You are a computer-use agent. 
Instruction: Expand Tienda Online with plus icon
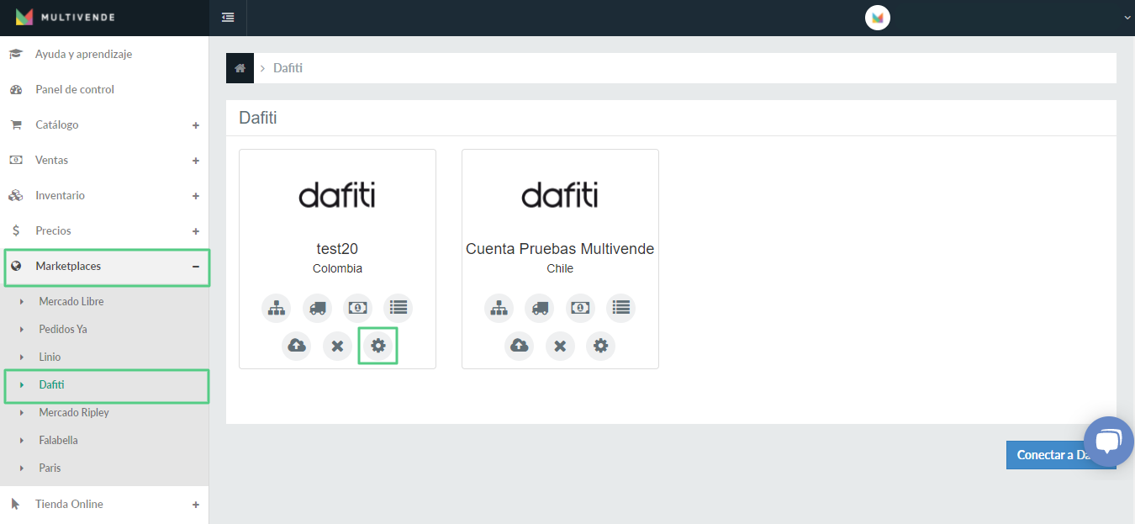click(196, 505)
